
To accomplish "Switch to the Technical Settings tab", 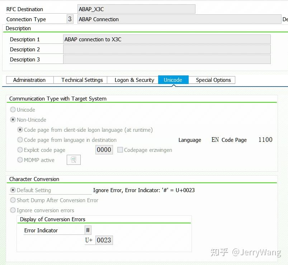I will point(80,80).
